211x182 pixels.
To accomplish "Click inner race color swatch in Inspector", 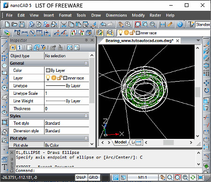I will (65, 78).
